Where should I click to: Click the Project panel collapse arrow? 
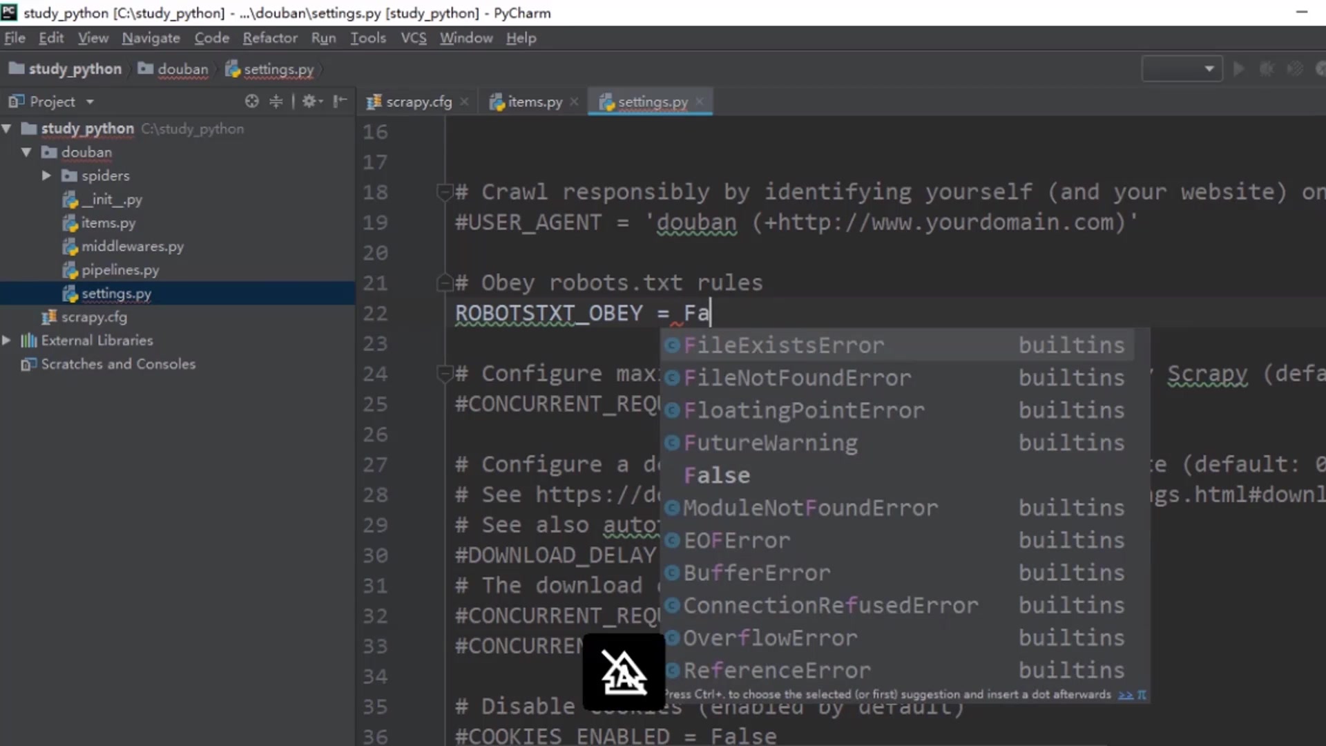tap(342, 100)
